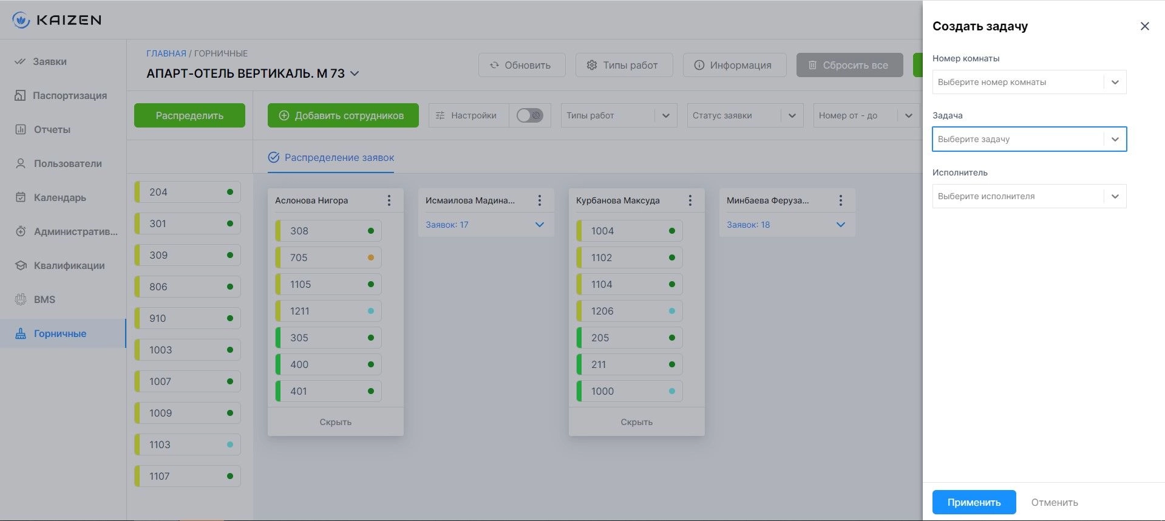Select room card 705 with orange dot
Viewport: 1165px width, 521px height.
(x=328, y=257)
